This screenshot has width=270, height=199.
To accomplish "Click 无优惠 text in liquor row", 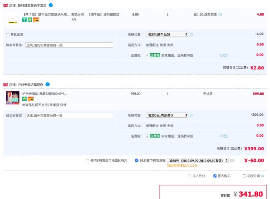I will tap(208, 94).
